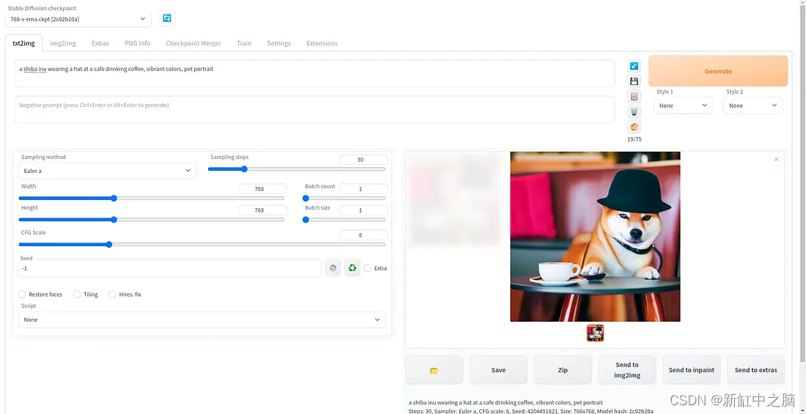
Task: Switch to the img2img tab
Action: coord(63,43)
